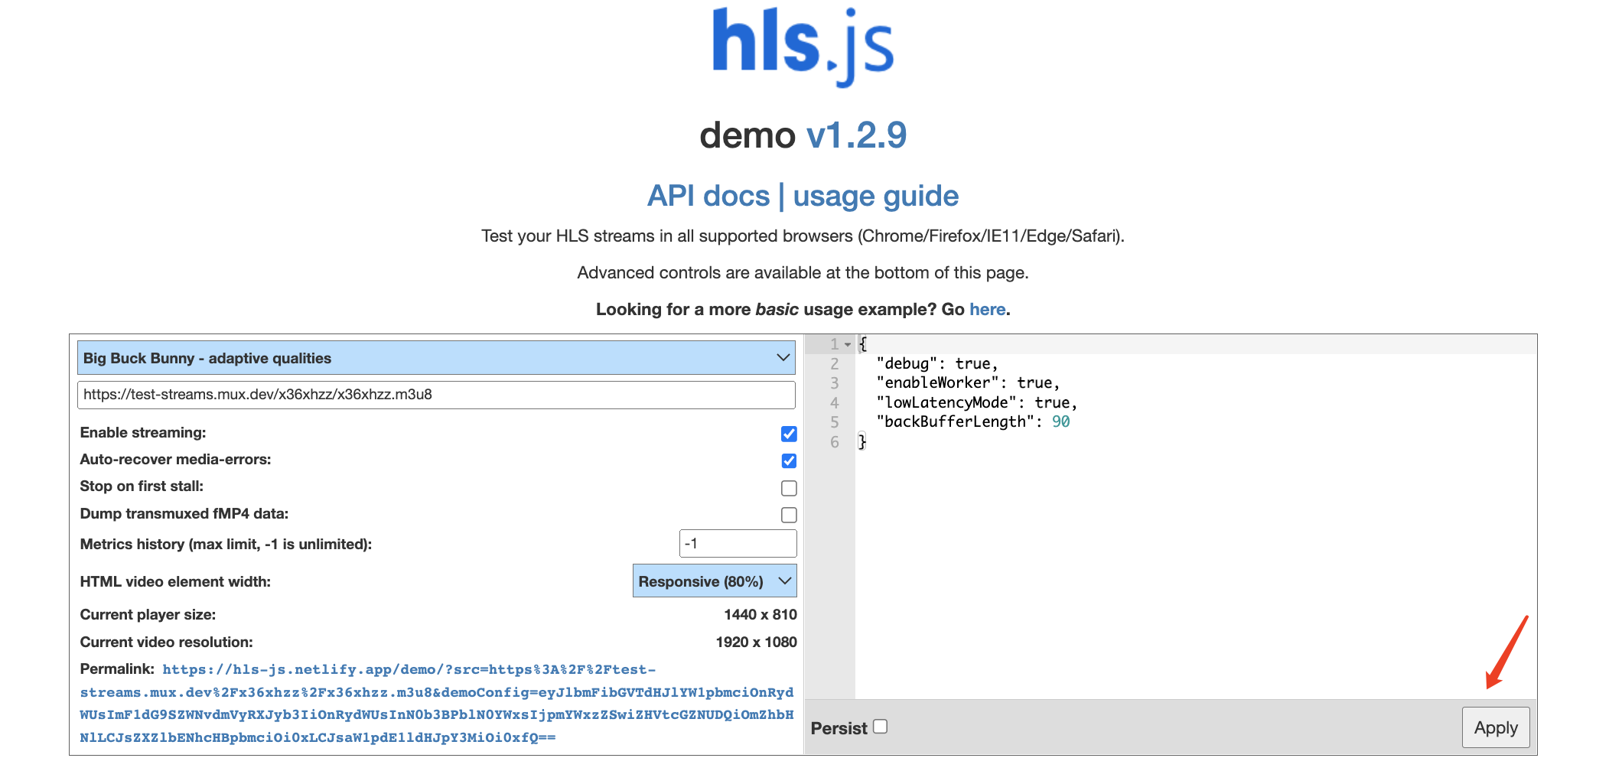Click the Apply button
This screenshot has height=771, width=1622.
[1496, 727]
